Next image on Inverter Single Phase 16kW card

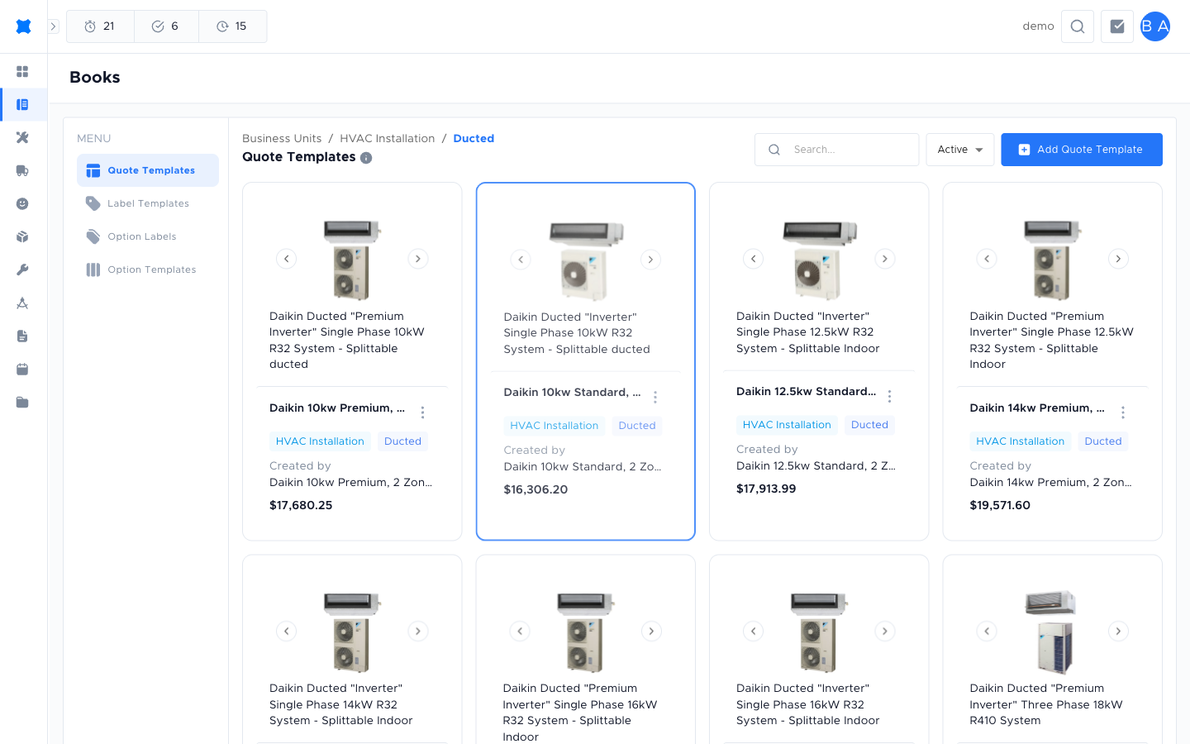pyautogui.click(x=885, y=632)
